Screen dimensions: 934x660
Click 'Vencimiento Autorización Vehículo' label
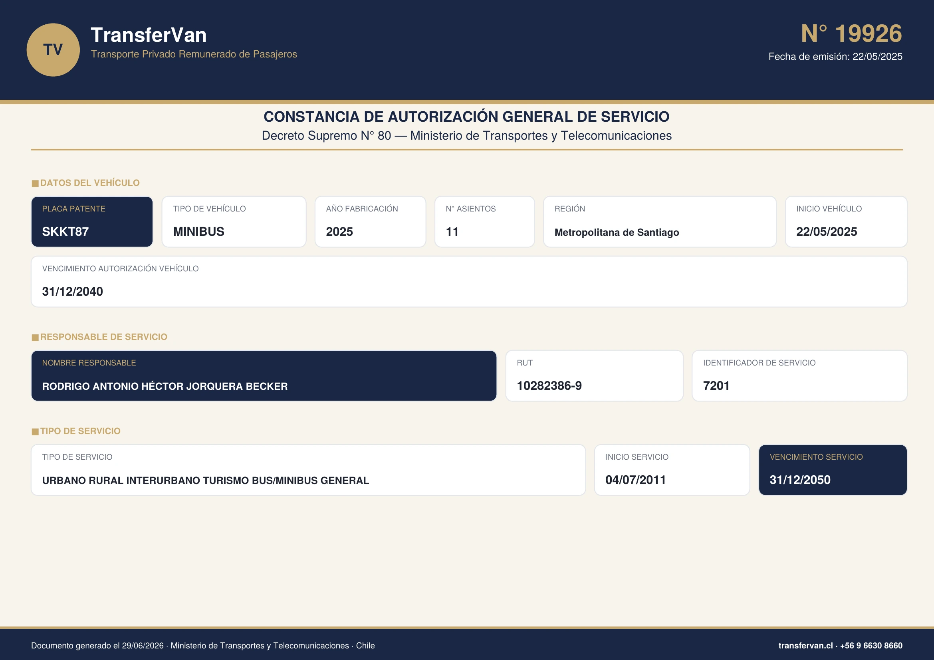click(121, 269)
